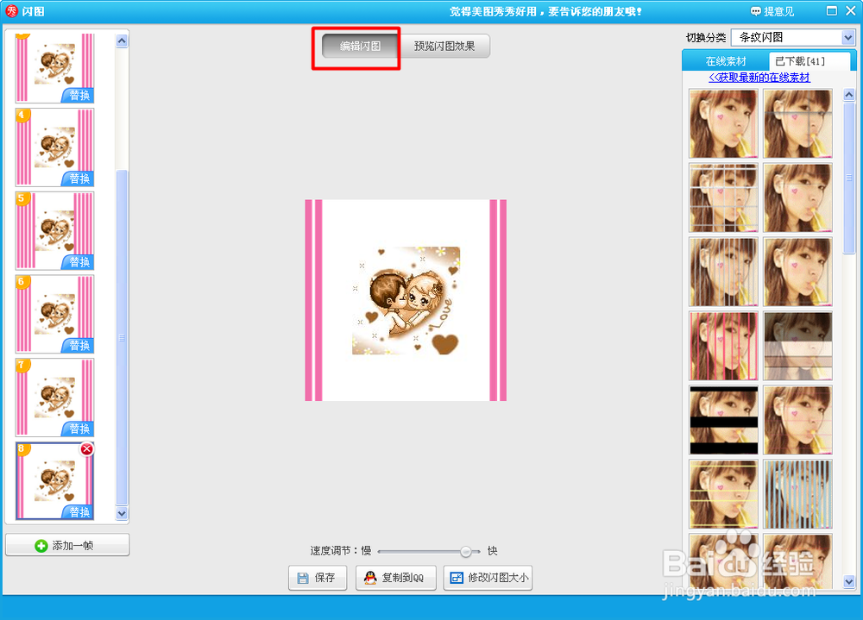Maximize the 闪图 window

coord(832,11)
